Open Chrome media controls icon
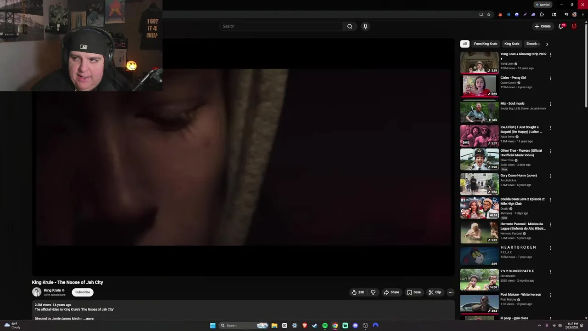Viewport: 588px width, 331px height. point(566,15)
